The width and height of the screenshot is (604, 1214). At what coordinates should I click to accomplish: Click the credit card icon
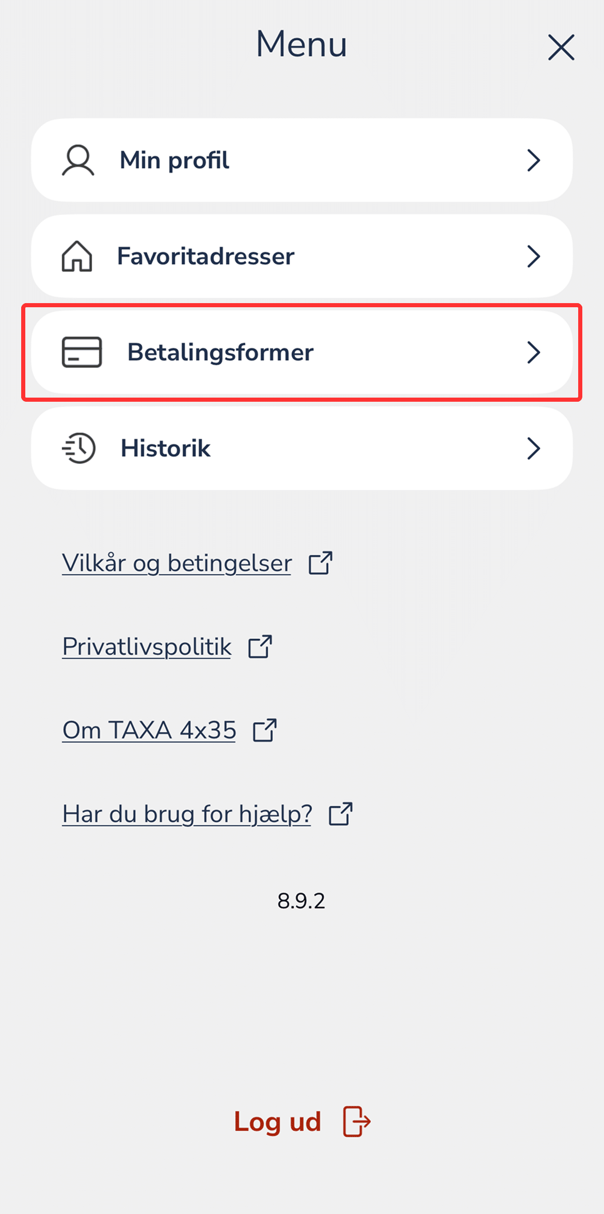(82, 352)
